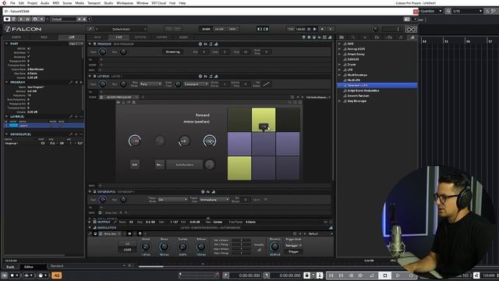This screenshot has height=281, width=499.
Task: Open the event note icon in Program header
Action: pos(211,44)
